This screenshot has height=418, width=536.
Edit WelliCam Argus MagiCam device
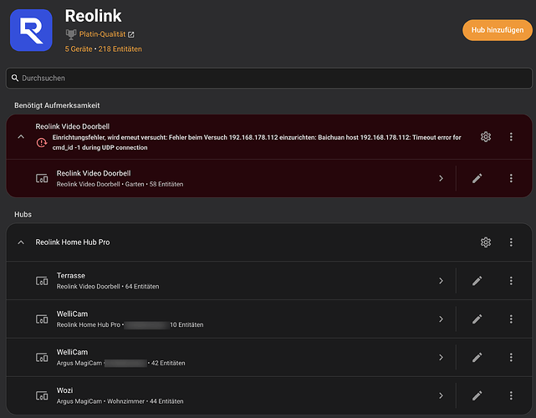click(477, 357)
